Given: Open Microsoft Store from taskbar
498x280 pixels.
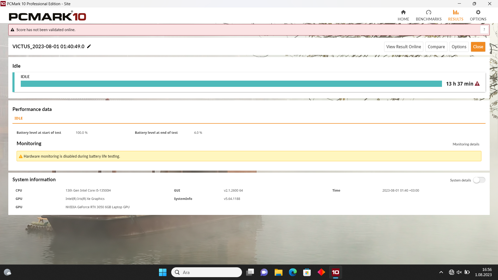Looking at the screenshot, I should [307, 272].
